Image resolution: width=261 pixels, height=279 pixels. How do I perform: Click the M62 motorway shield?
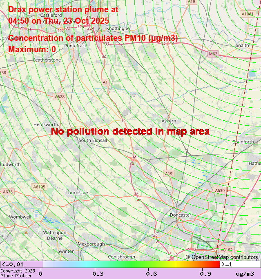(213, 54)
